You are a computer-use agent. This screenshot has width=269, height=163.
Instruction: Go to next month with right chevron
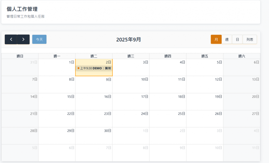(23, 39)
